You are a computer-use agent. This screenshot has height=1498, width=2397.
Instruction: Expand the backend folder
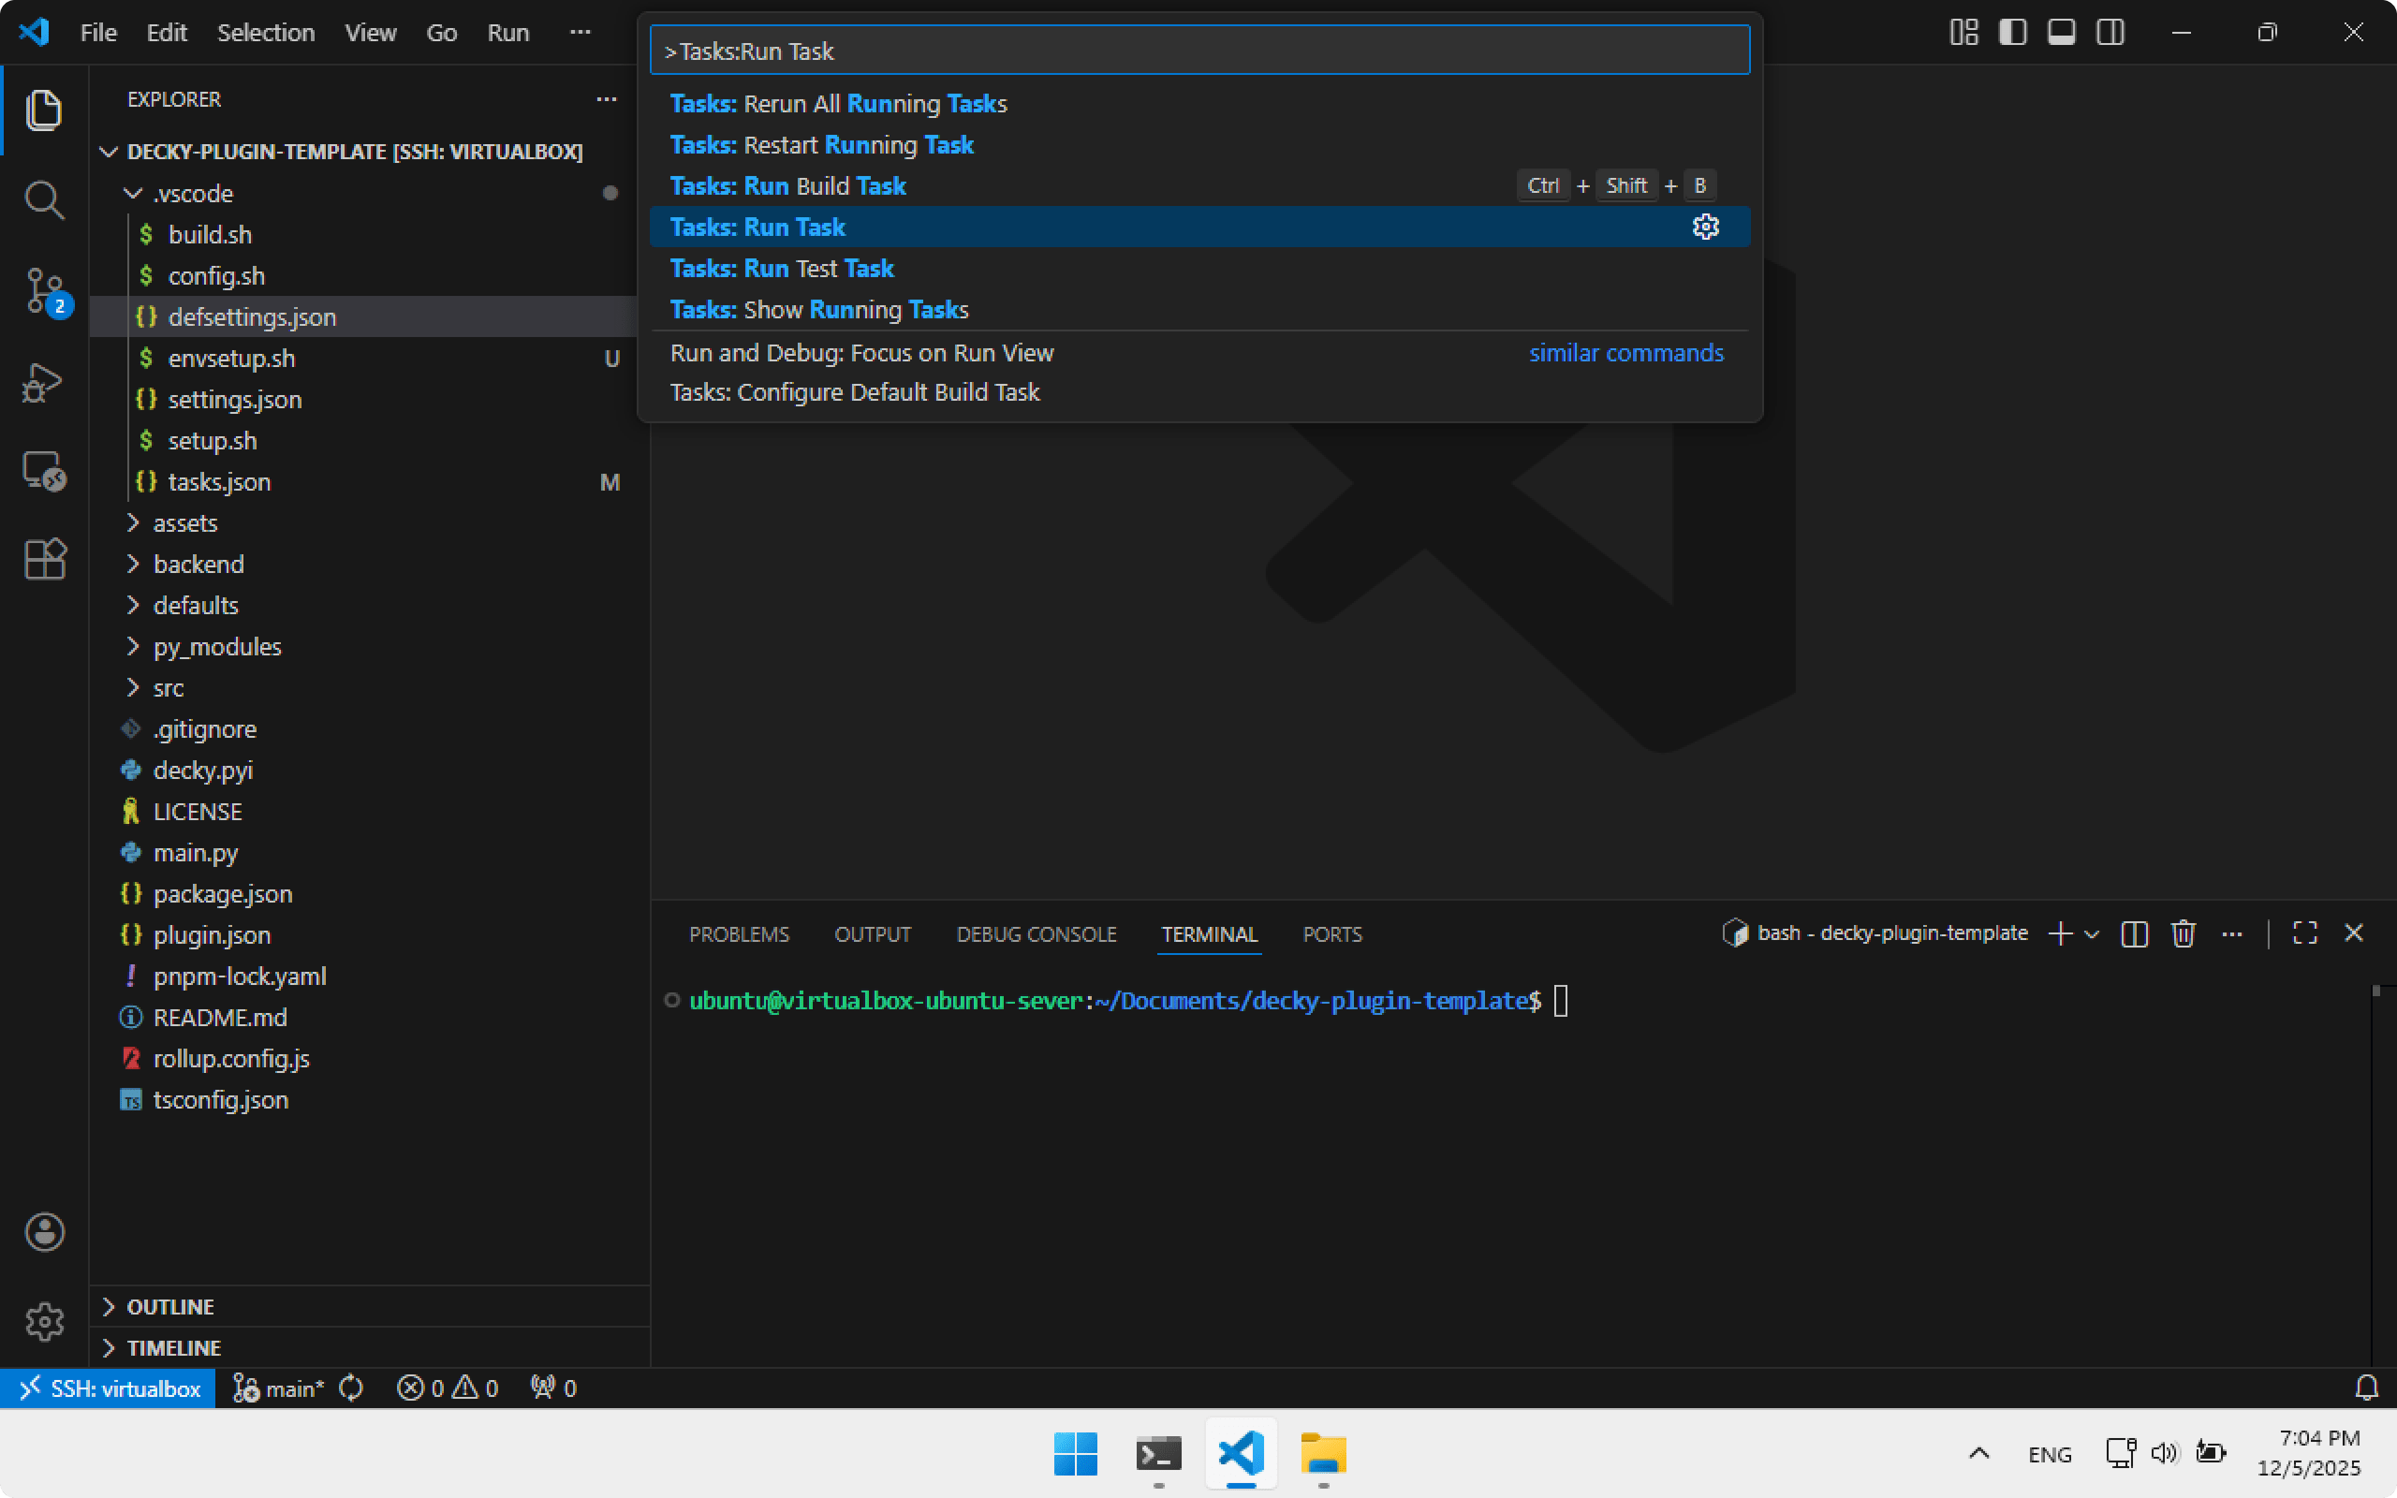click(x=199, y=564)
